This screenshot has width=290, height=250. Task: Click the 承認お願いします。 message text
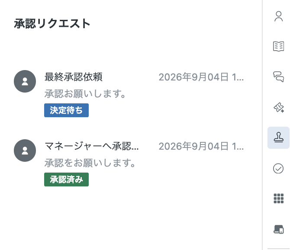(85, 94)
